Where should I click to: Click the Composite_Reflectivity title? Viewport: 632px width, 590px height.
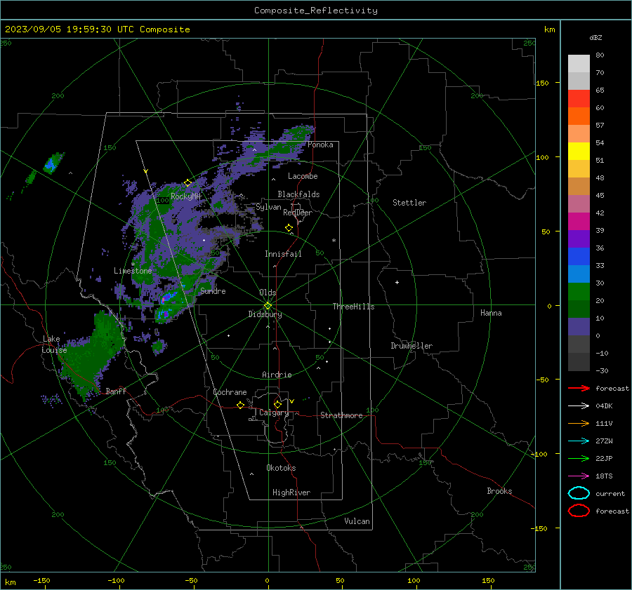315,11
